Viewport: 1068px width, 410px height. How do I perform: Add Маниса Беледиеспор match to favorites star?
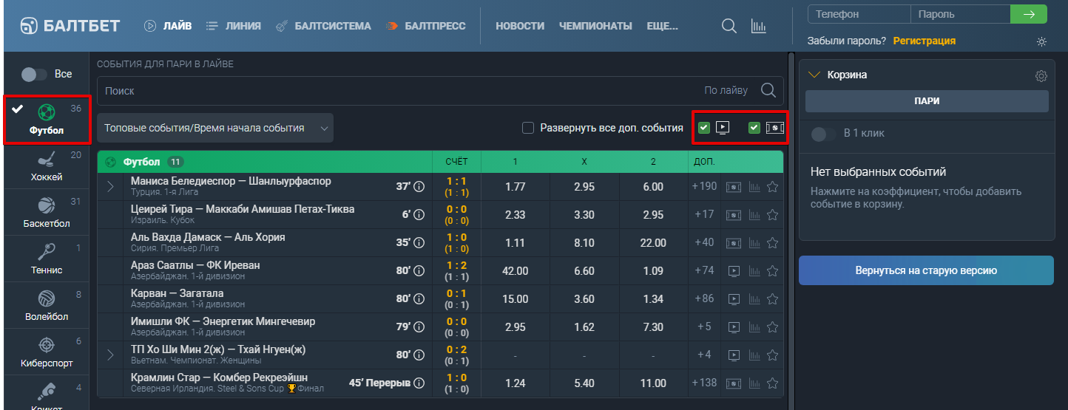pyautogui.click(x=773, y=187)
